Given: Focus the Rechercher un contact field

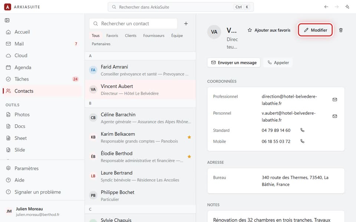Looking at the screenshot, I should click(133, 24).
